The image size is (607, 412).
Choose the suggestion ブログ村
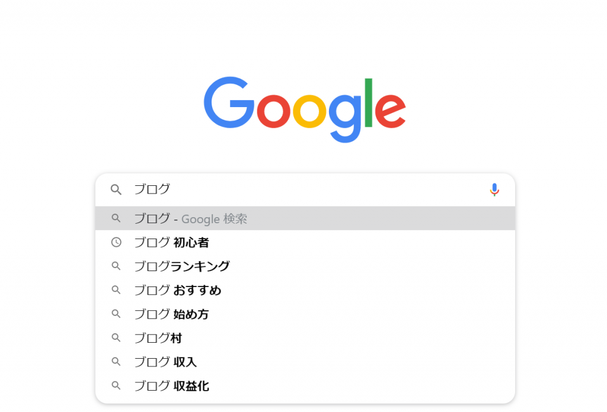point(157,338)
